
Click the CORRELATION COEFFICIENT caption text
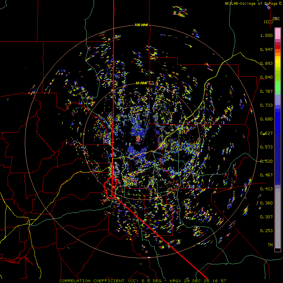coord(92,281)
